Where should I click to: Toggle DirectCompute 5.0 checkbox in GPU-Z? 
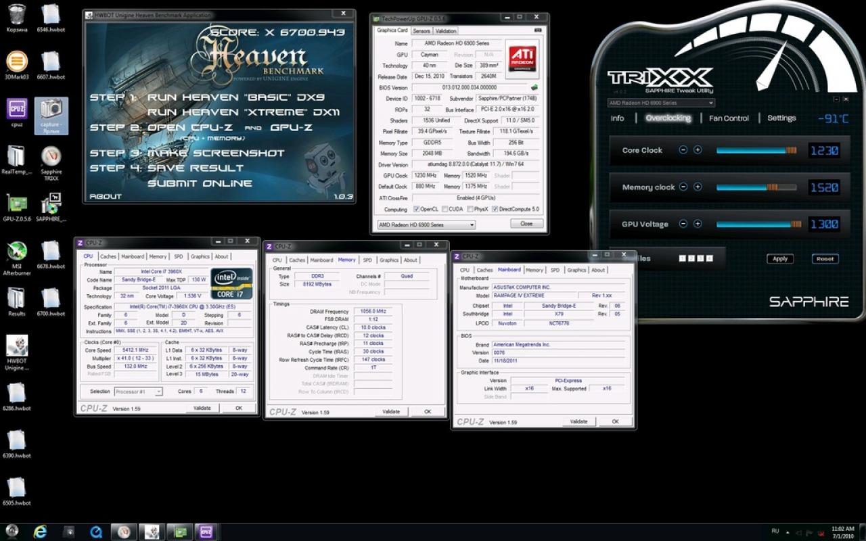click(x=495, y=209)
